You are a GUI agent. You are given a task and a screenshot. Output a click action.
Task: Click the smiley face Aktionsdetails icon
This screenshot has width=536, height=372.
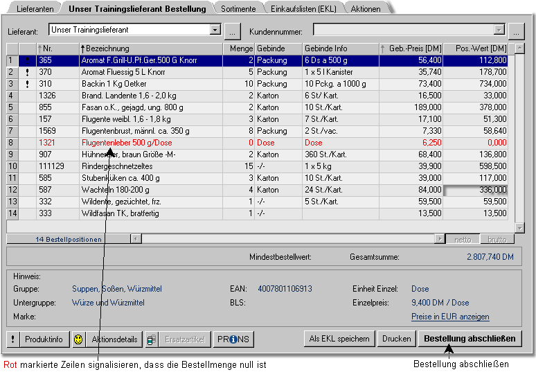pyautogui.click(x=79, y=339)
